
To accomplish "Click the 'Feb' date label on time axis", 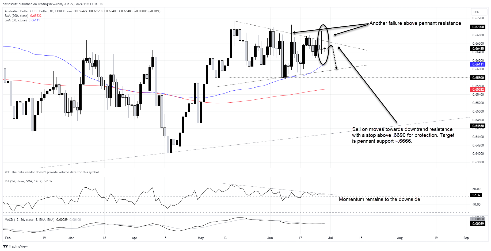I will pyautogui.click(x=8, y=238).
